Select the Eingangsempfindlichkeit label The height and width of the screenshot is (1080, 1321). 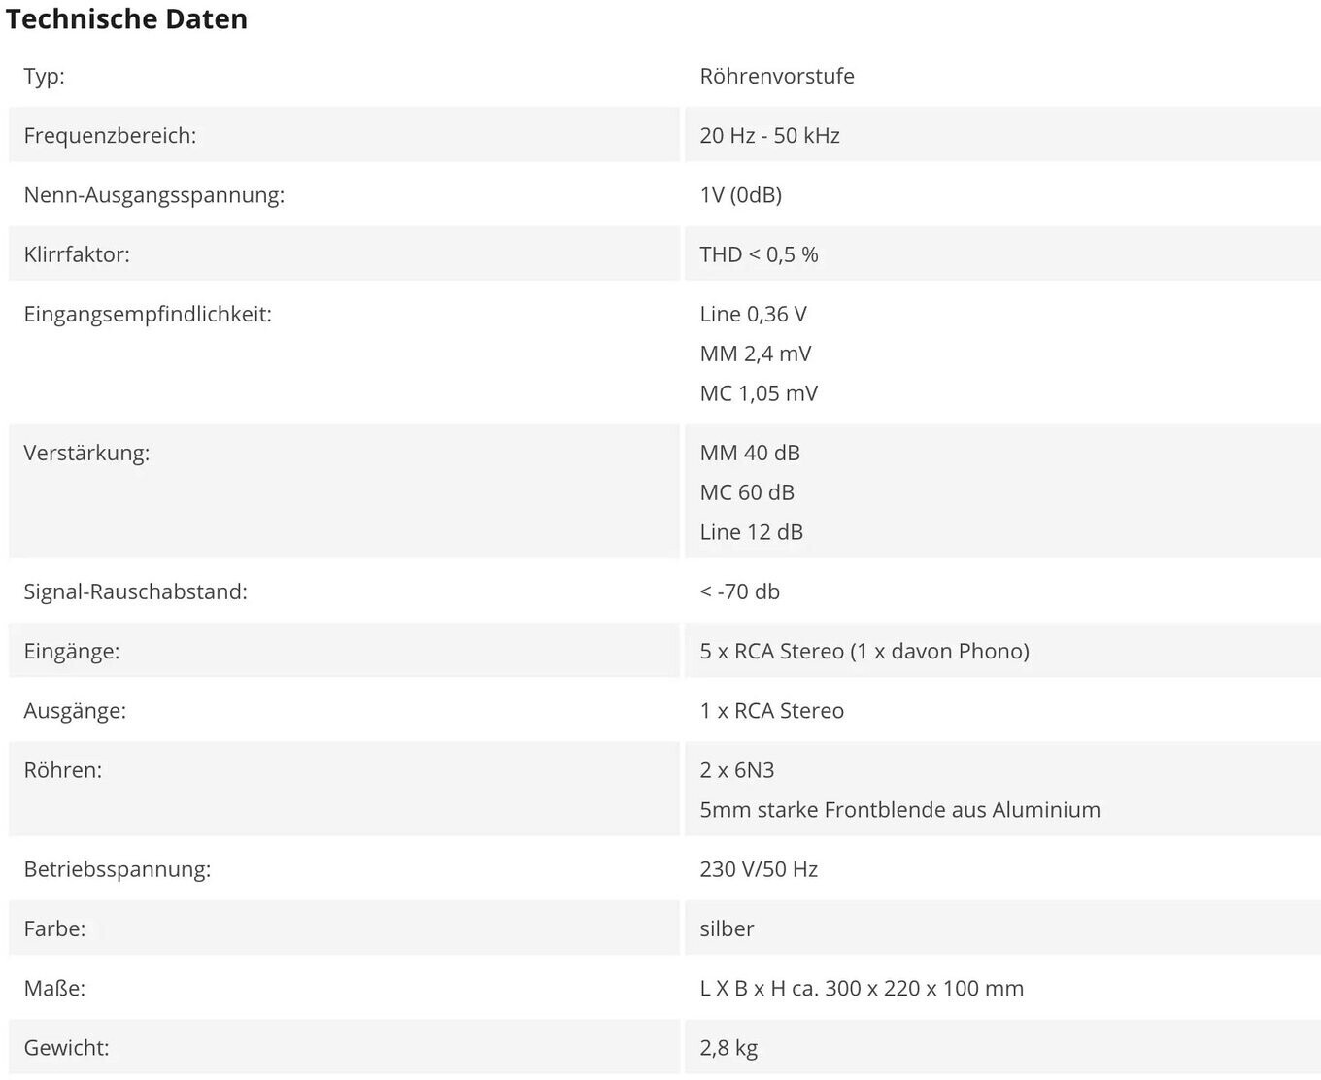click(148, 314)
